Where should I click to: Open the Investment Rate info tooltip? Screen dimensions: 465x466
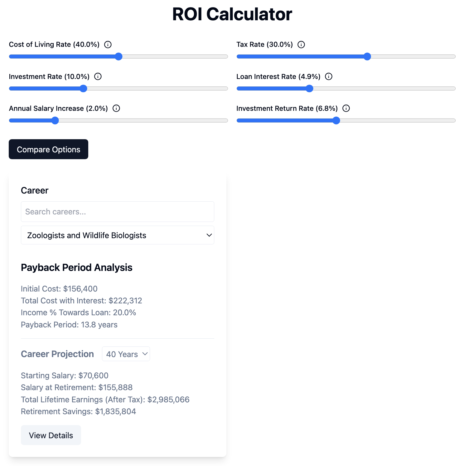click(98, 76)
